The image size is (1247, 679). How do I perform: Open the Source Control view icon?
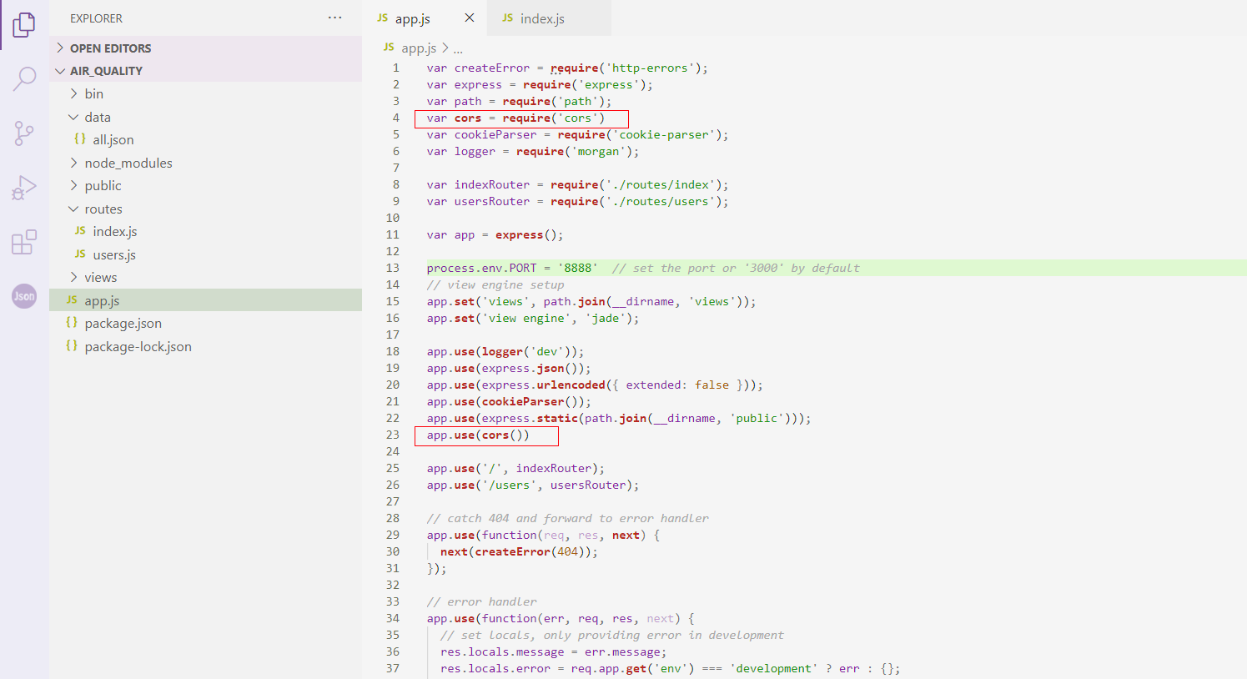(x=24, y=133)
